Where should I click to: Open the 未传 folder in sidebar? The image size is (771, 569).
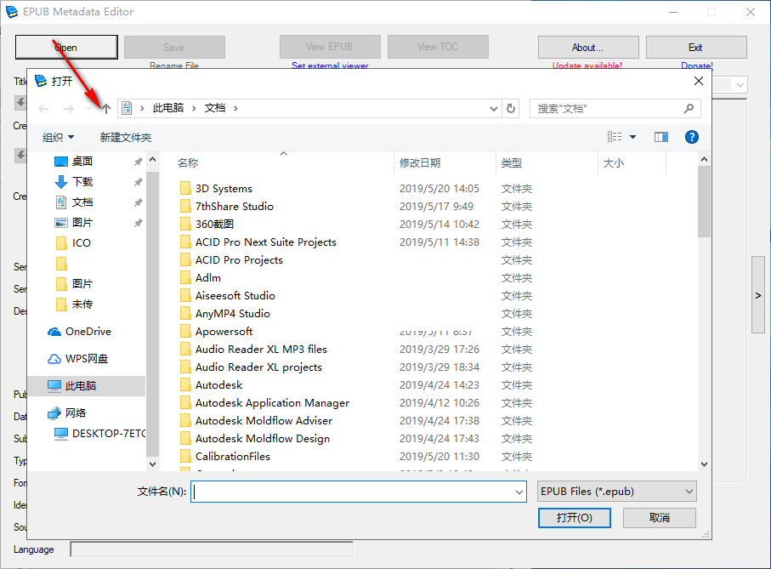[x=82, y=304]
